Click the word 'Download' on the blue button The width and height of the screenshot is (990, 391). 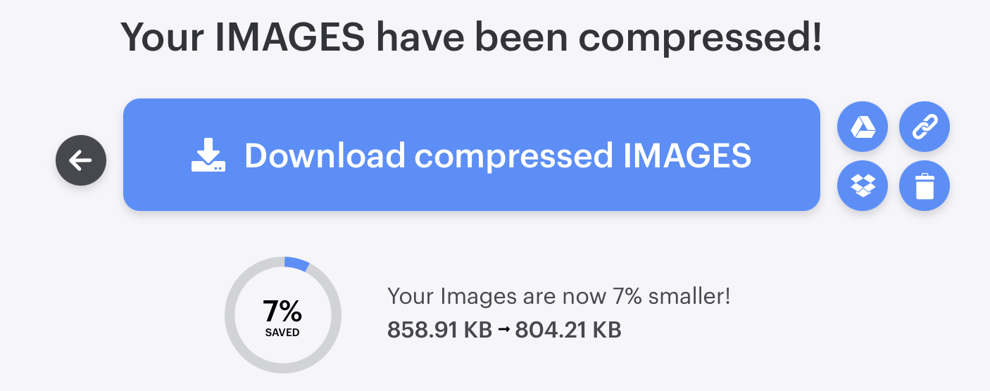(325, 155)
